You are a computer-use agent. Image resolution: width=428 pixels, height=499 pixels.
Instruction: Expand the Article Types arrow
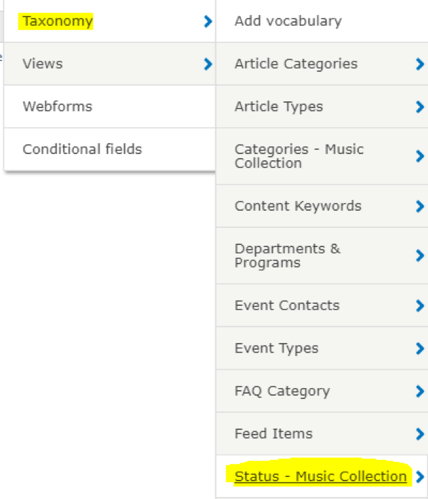(x=420, y=107)
